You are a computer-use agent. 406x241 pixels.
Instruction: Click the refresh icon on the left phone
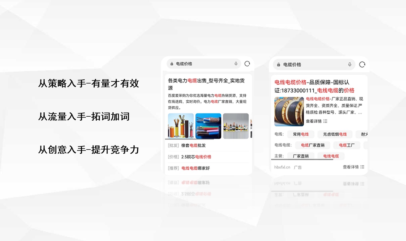click(x=247, y=64)
